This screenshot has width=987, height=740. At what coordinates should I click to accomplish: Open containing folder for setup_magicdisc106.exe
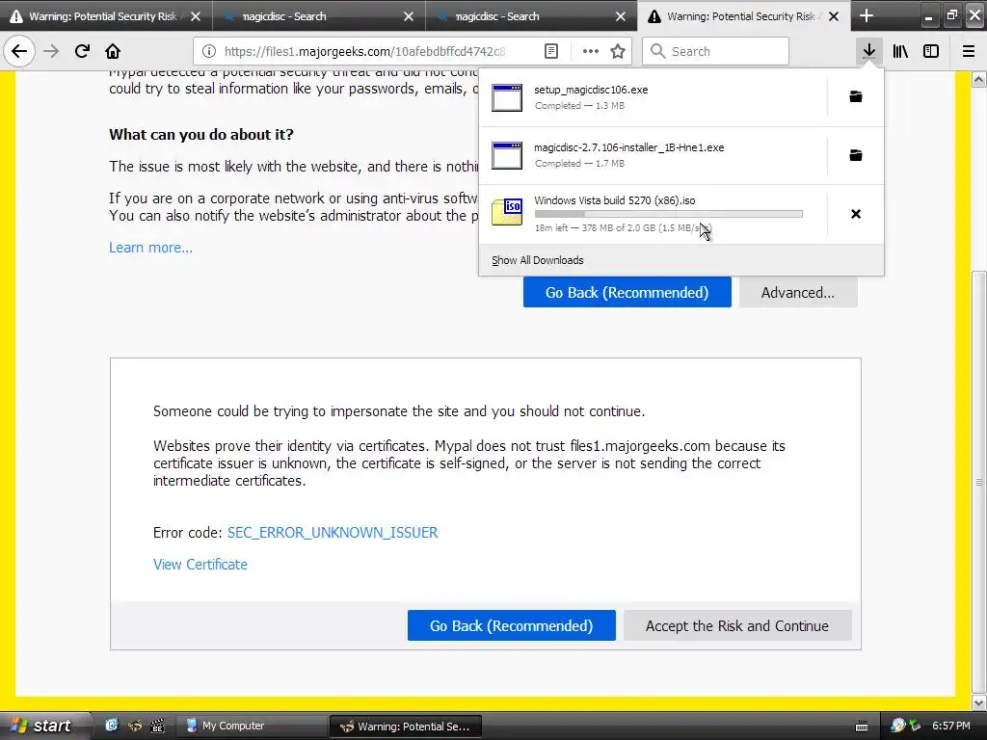point(856,96)
